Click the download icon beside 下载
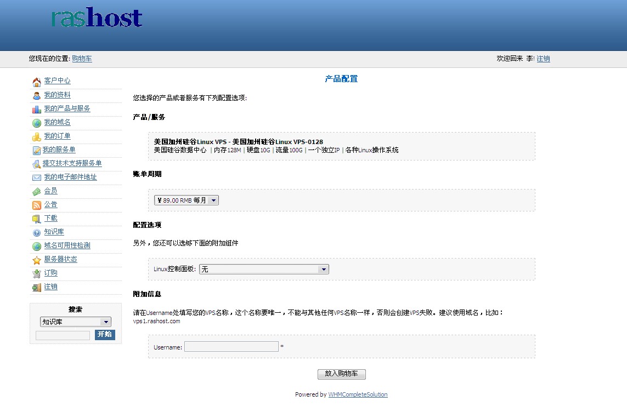Screen dimensions: 627x407 36,219
